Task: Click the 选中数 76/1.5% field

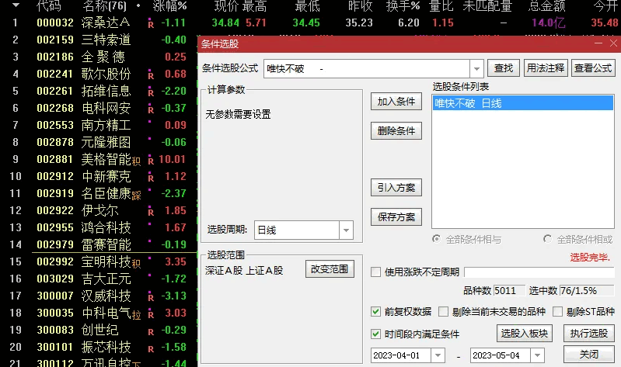Action: [x=587, y=291]
